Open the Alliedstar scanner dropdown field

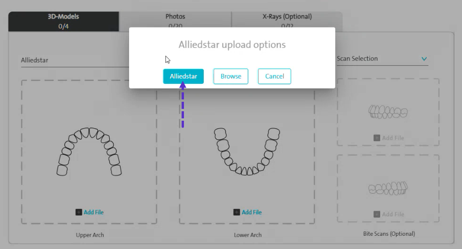[71, 60]
